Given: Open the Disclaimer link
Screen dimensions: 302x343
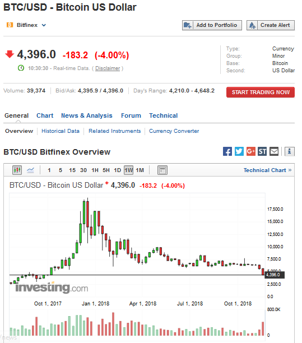Looking at the screenshot, I should tap(108, 68).
